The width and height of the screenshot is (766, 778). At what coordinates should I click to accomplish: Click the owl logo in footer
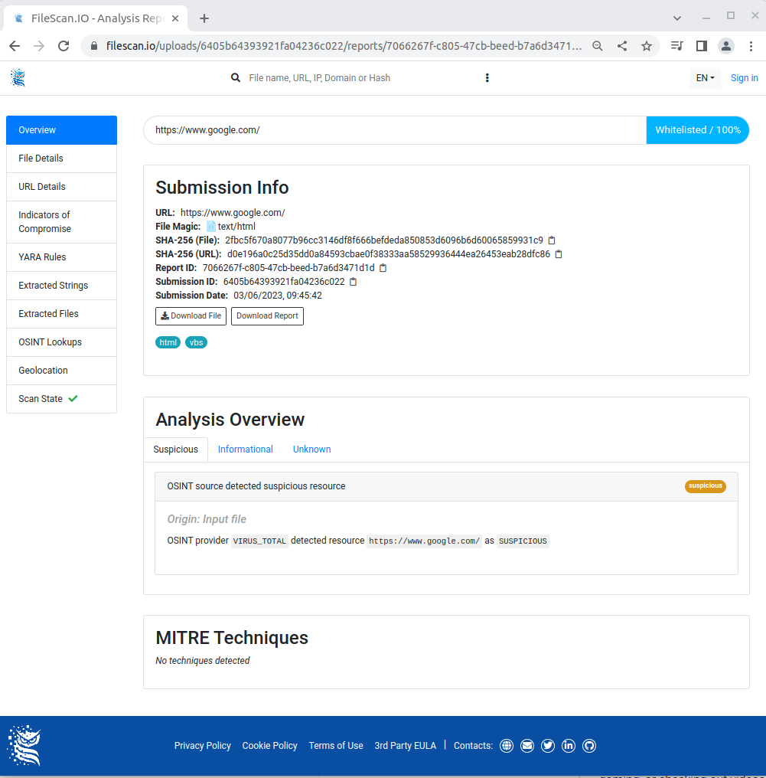click(24, 745)
